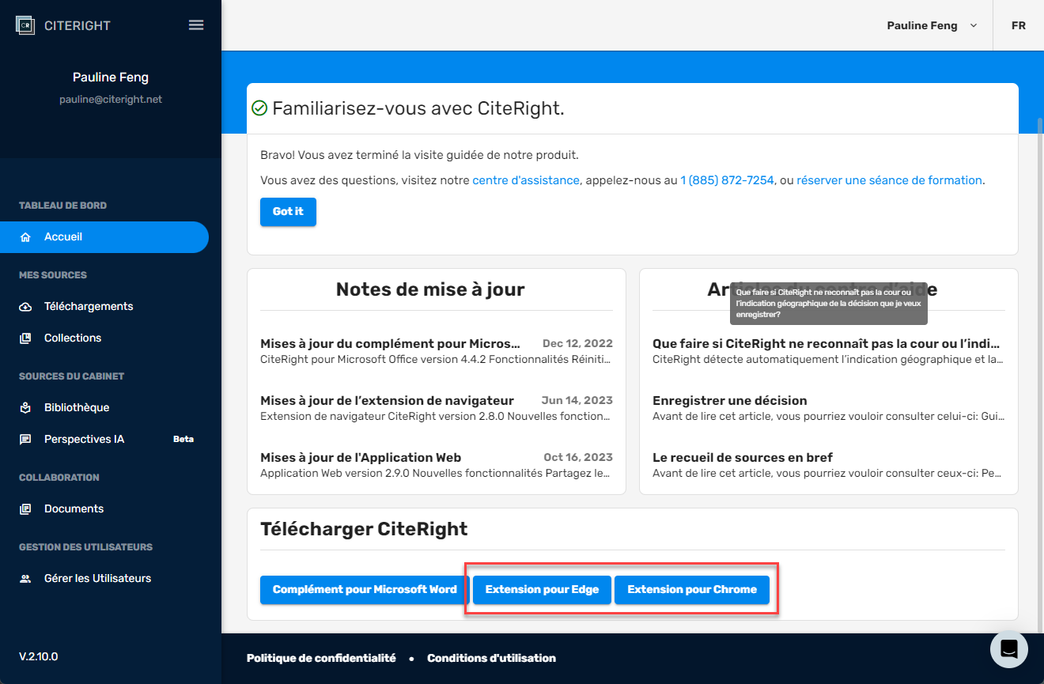Click the Gérer les Utilisateurs people icon
This screenshot has width=1044, height=684.
coord(26,579)
